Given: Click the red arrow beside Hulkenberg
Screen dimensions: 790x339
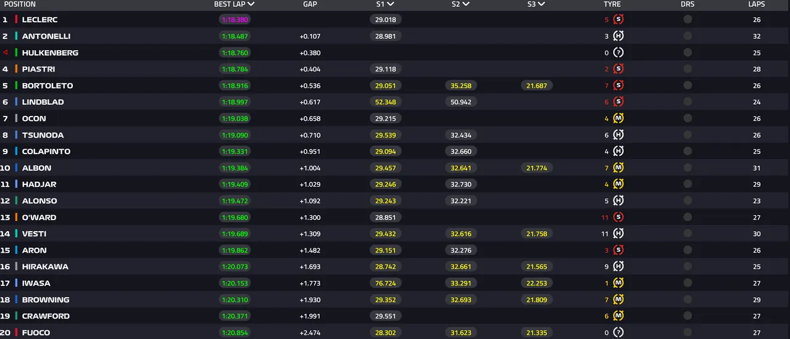Looking at the screenshot, I should [x=6, y=53].
